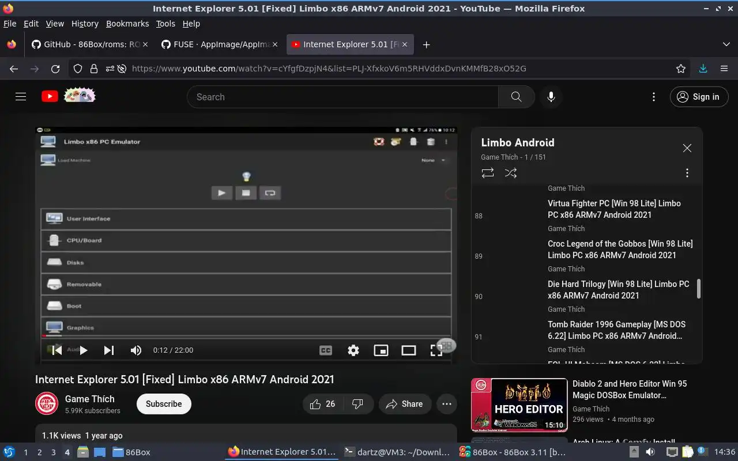Toggle playlist loop
Viewport: 738px width, 461px height.
tap(488, 173)
